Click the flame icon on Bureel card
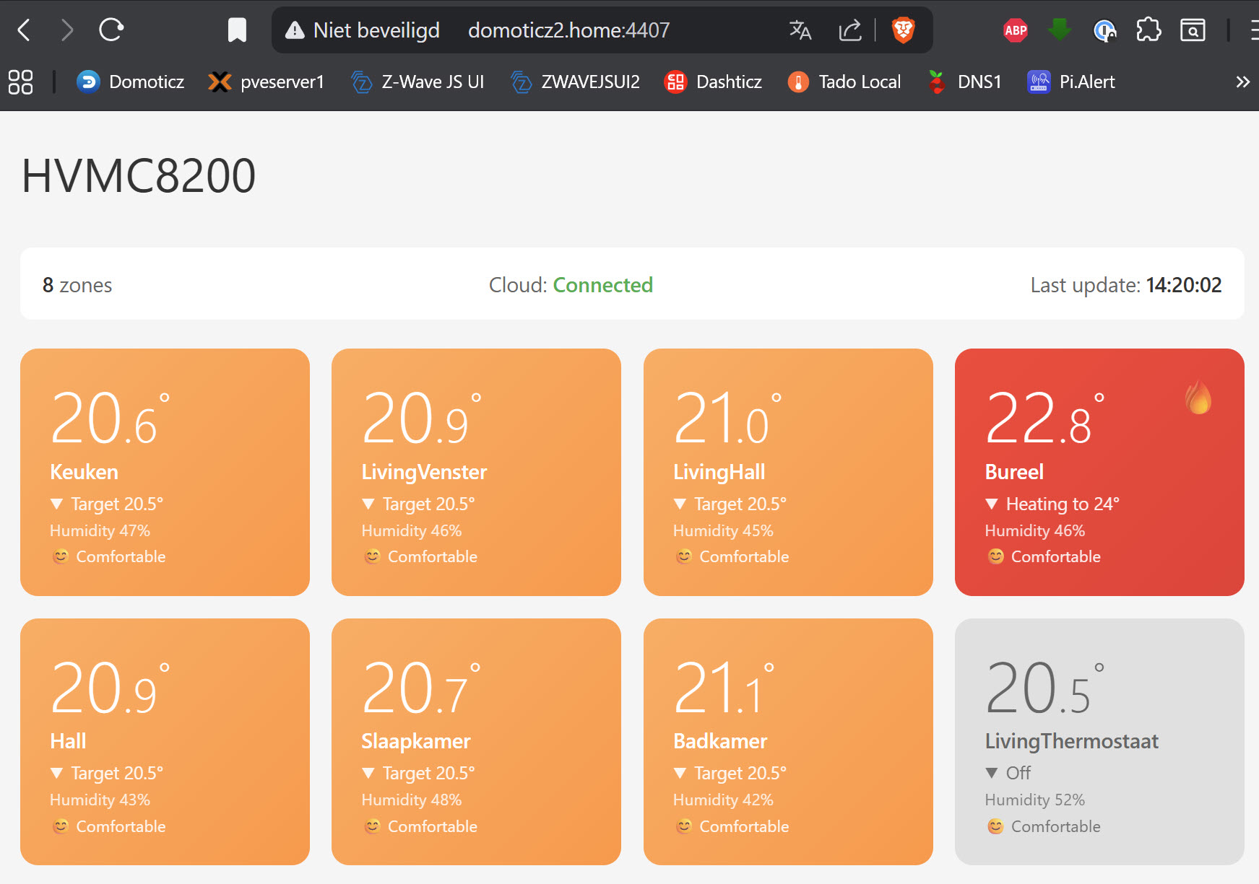The width and height of the screenshot is (1259, 884). coord(1198,398)
